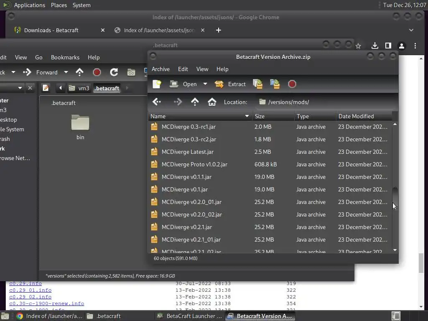Go up to parent folder in file manager
Screen dimensions: 428x321
pyautogui.click(x=79, y=72)
